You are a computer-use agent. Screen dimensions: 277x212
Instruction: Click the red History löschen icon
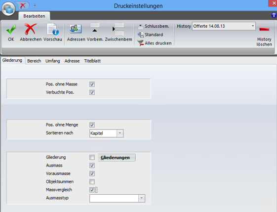pyautogui.click(x=264, y=29)
